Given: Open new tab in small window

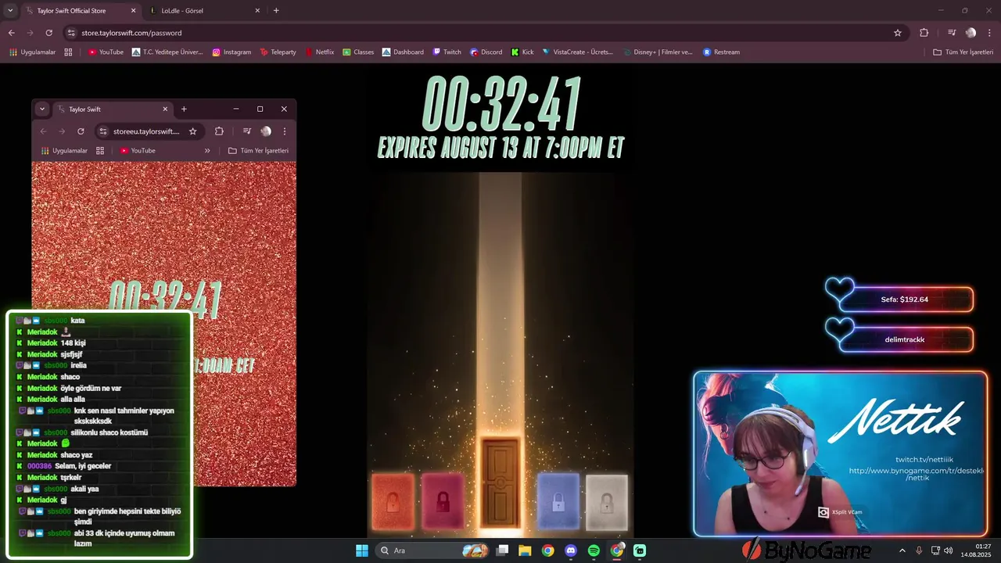Looking at the screenshot, I should (x=184, y=109).
